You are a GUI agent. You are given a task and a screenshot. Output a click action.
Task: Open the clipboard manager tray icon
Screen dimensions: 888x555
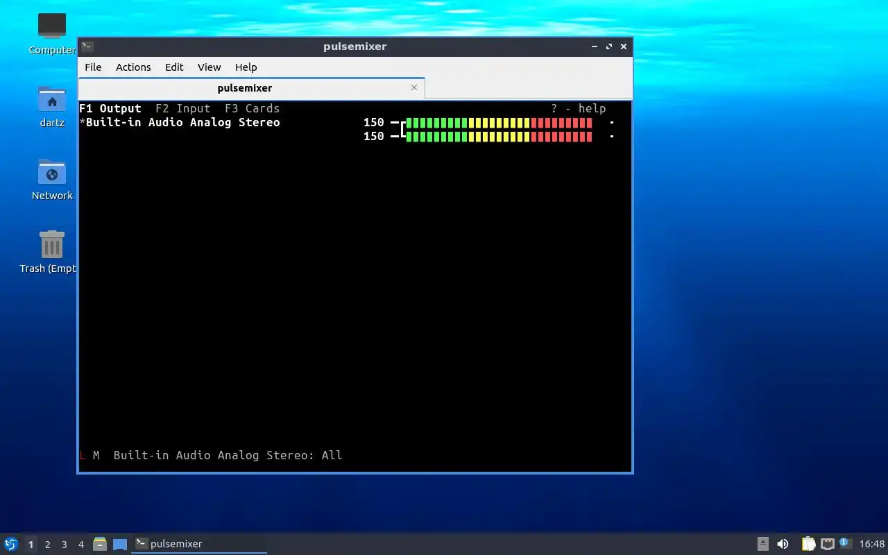click(x=808, y=544)
